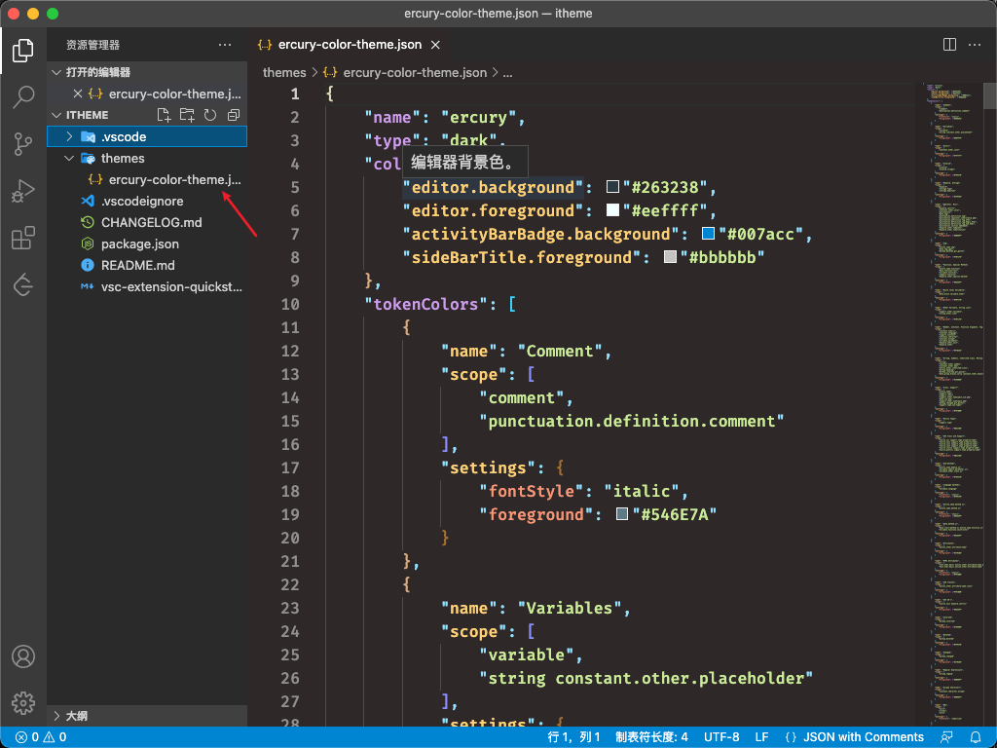Open color picker for #263238 swatch
This screenshot has width=997, height=748.
pyautogui.click(x=613, y=187)
